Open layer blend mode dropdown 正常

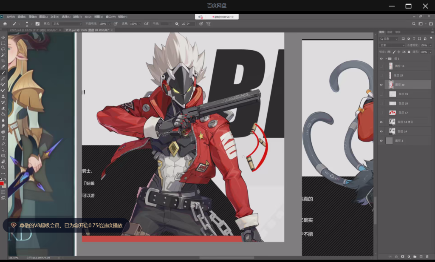(392, 45)
